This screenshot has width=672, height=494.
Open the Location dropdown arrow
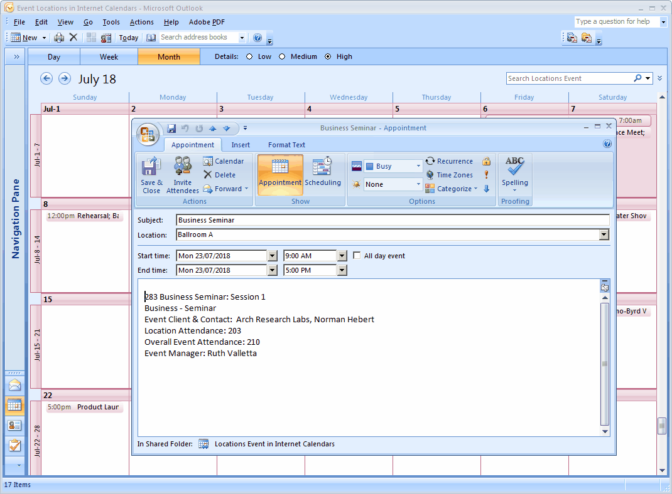tap(604, 234)
